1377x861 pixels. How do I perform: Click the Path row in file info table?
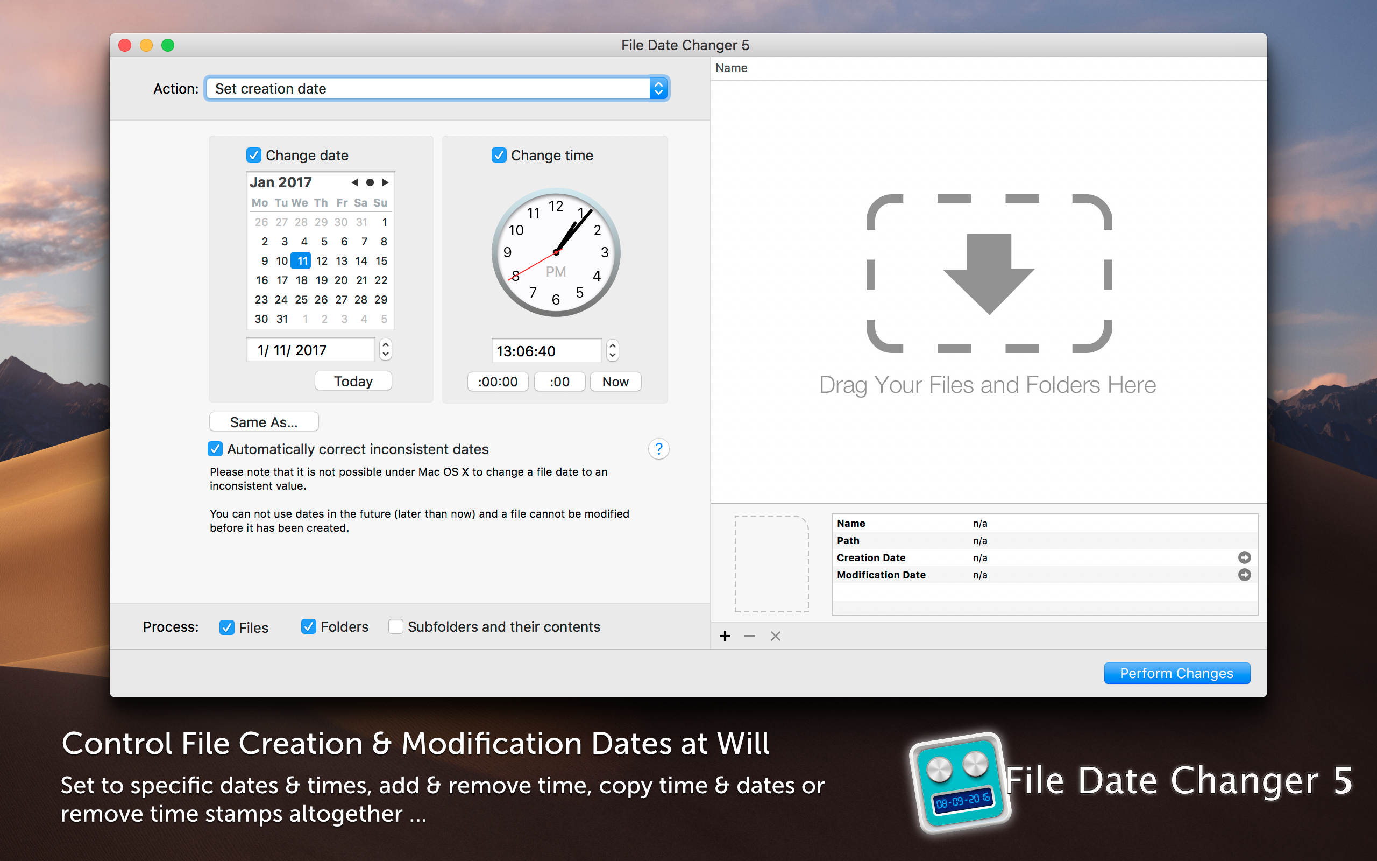1045,540
